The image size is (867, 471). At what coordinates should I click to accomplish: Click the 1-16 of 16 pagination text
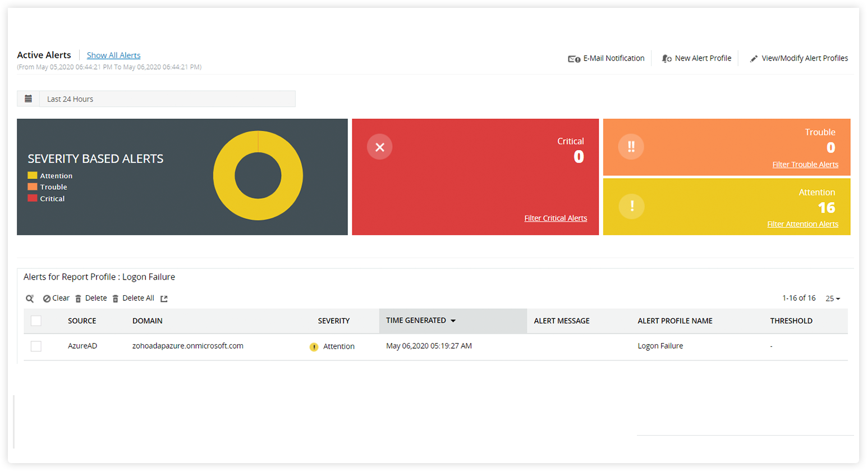799,298
